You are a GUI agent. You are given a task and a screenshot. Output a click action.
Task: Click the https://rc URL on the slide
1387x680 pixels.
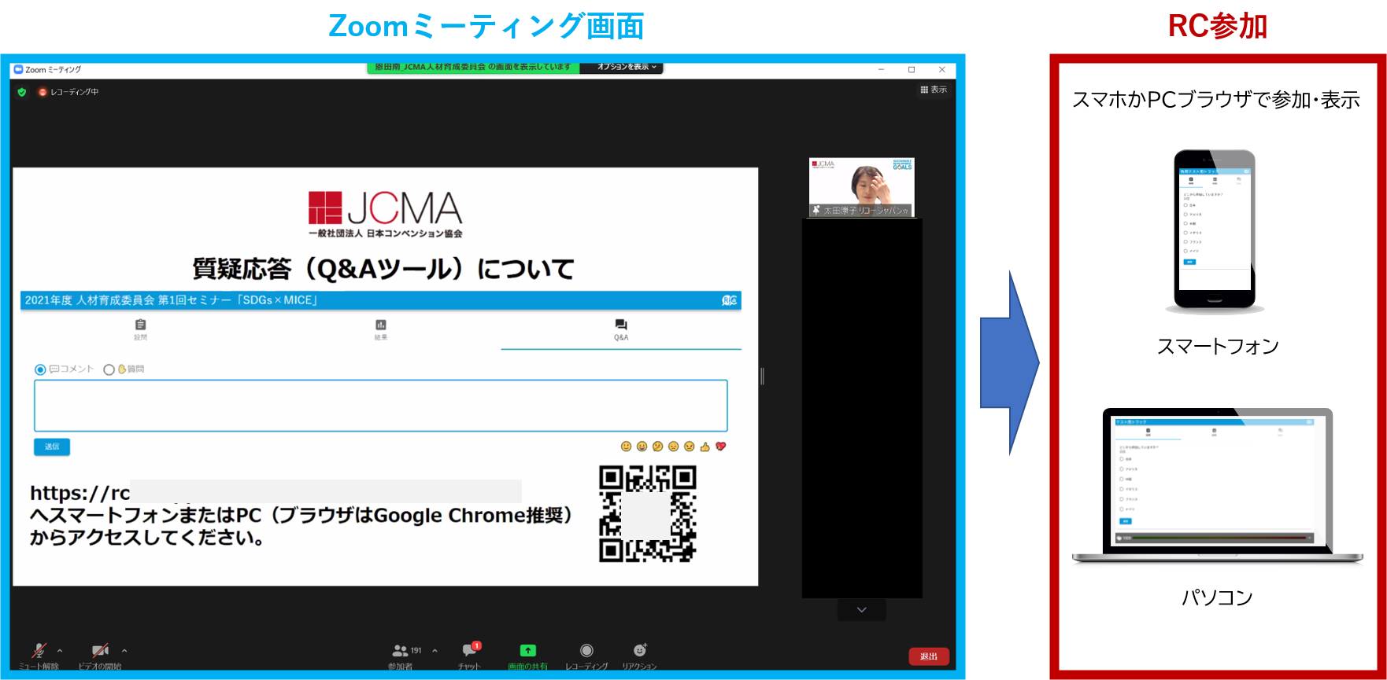(80, 493)
